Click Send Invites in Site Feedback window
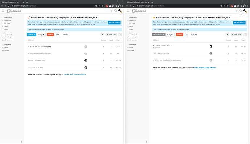This screenshot has height=144, width=250. [x=239, y=22]
